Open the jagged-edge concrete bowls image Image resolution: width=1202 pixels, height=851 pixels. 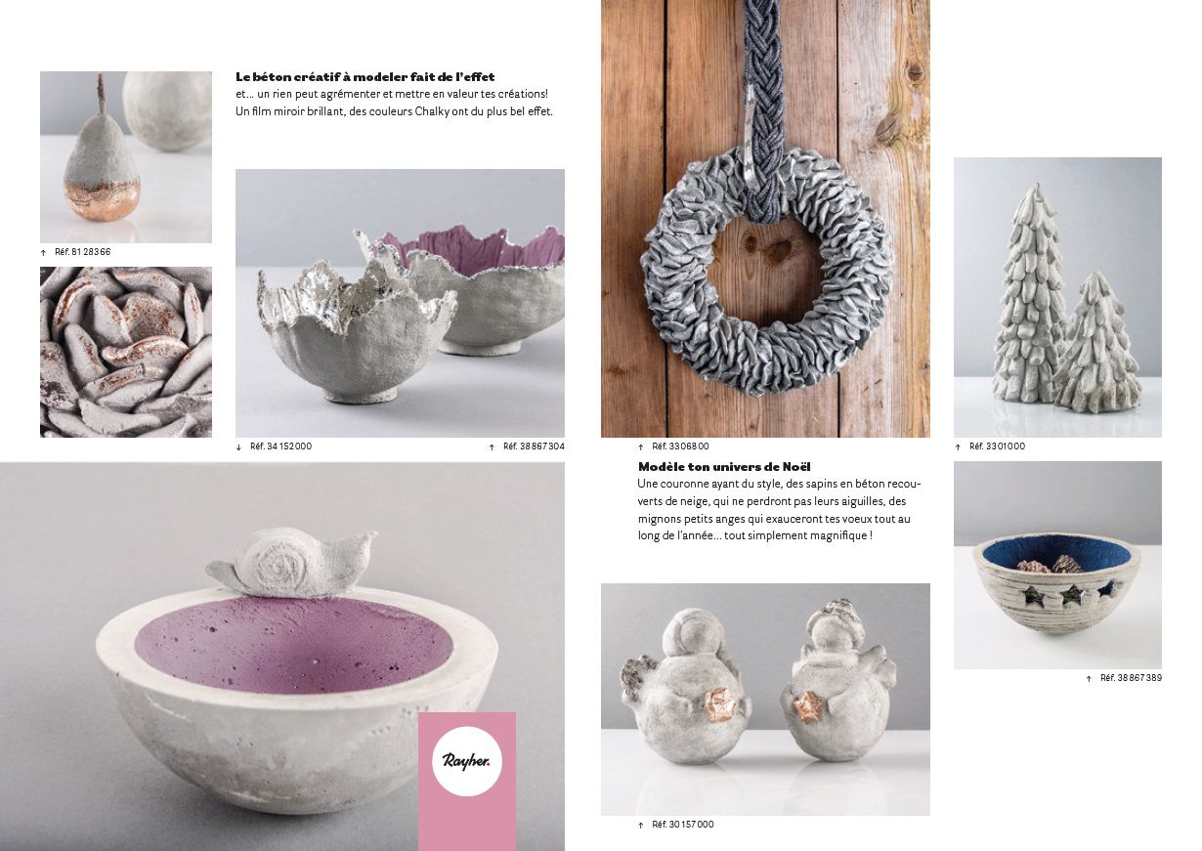click(400, 303)
